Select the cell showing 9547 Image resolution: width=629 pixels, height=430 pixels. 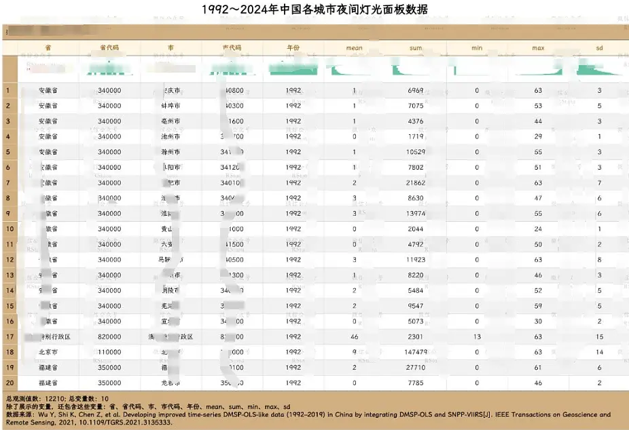pyautogui.click(x=416, y=306)
